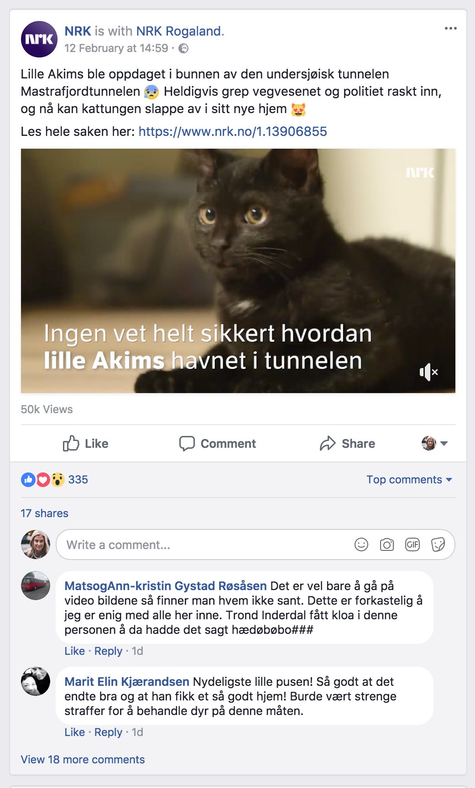Play the black kitten video thumbnail
Image resolution: width=475 pixels, height=788 pixels.
click(238, 271)
